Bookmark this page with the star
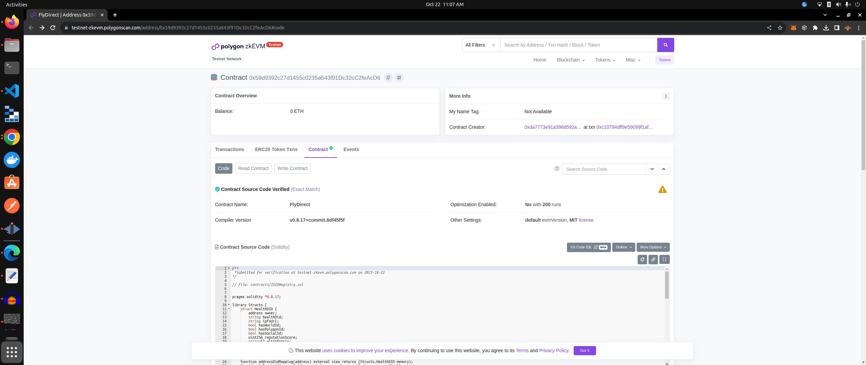 780,28
